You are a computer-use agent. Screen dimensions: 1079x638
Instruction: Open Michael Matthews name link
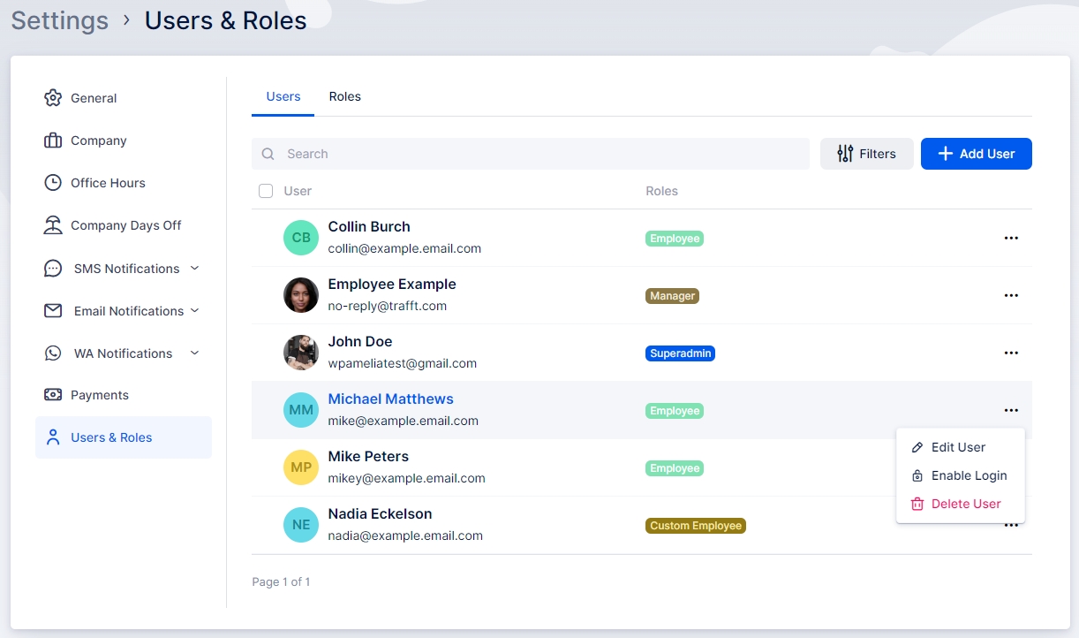(390, 399)
